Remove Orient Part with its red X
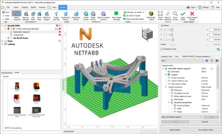The height and width of the screenshot is (134, 222). point(60,35)
